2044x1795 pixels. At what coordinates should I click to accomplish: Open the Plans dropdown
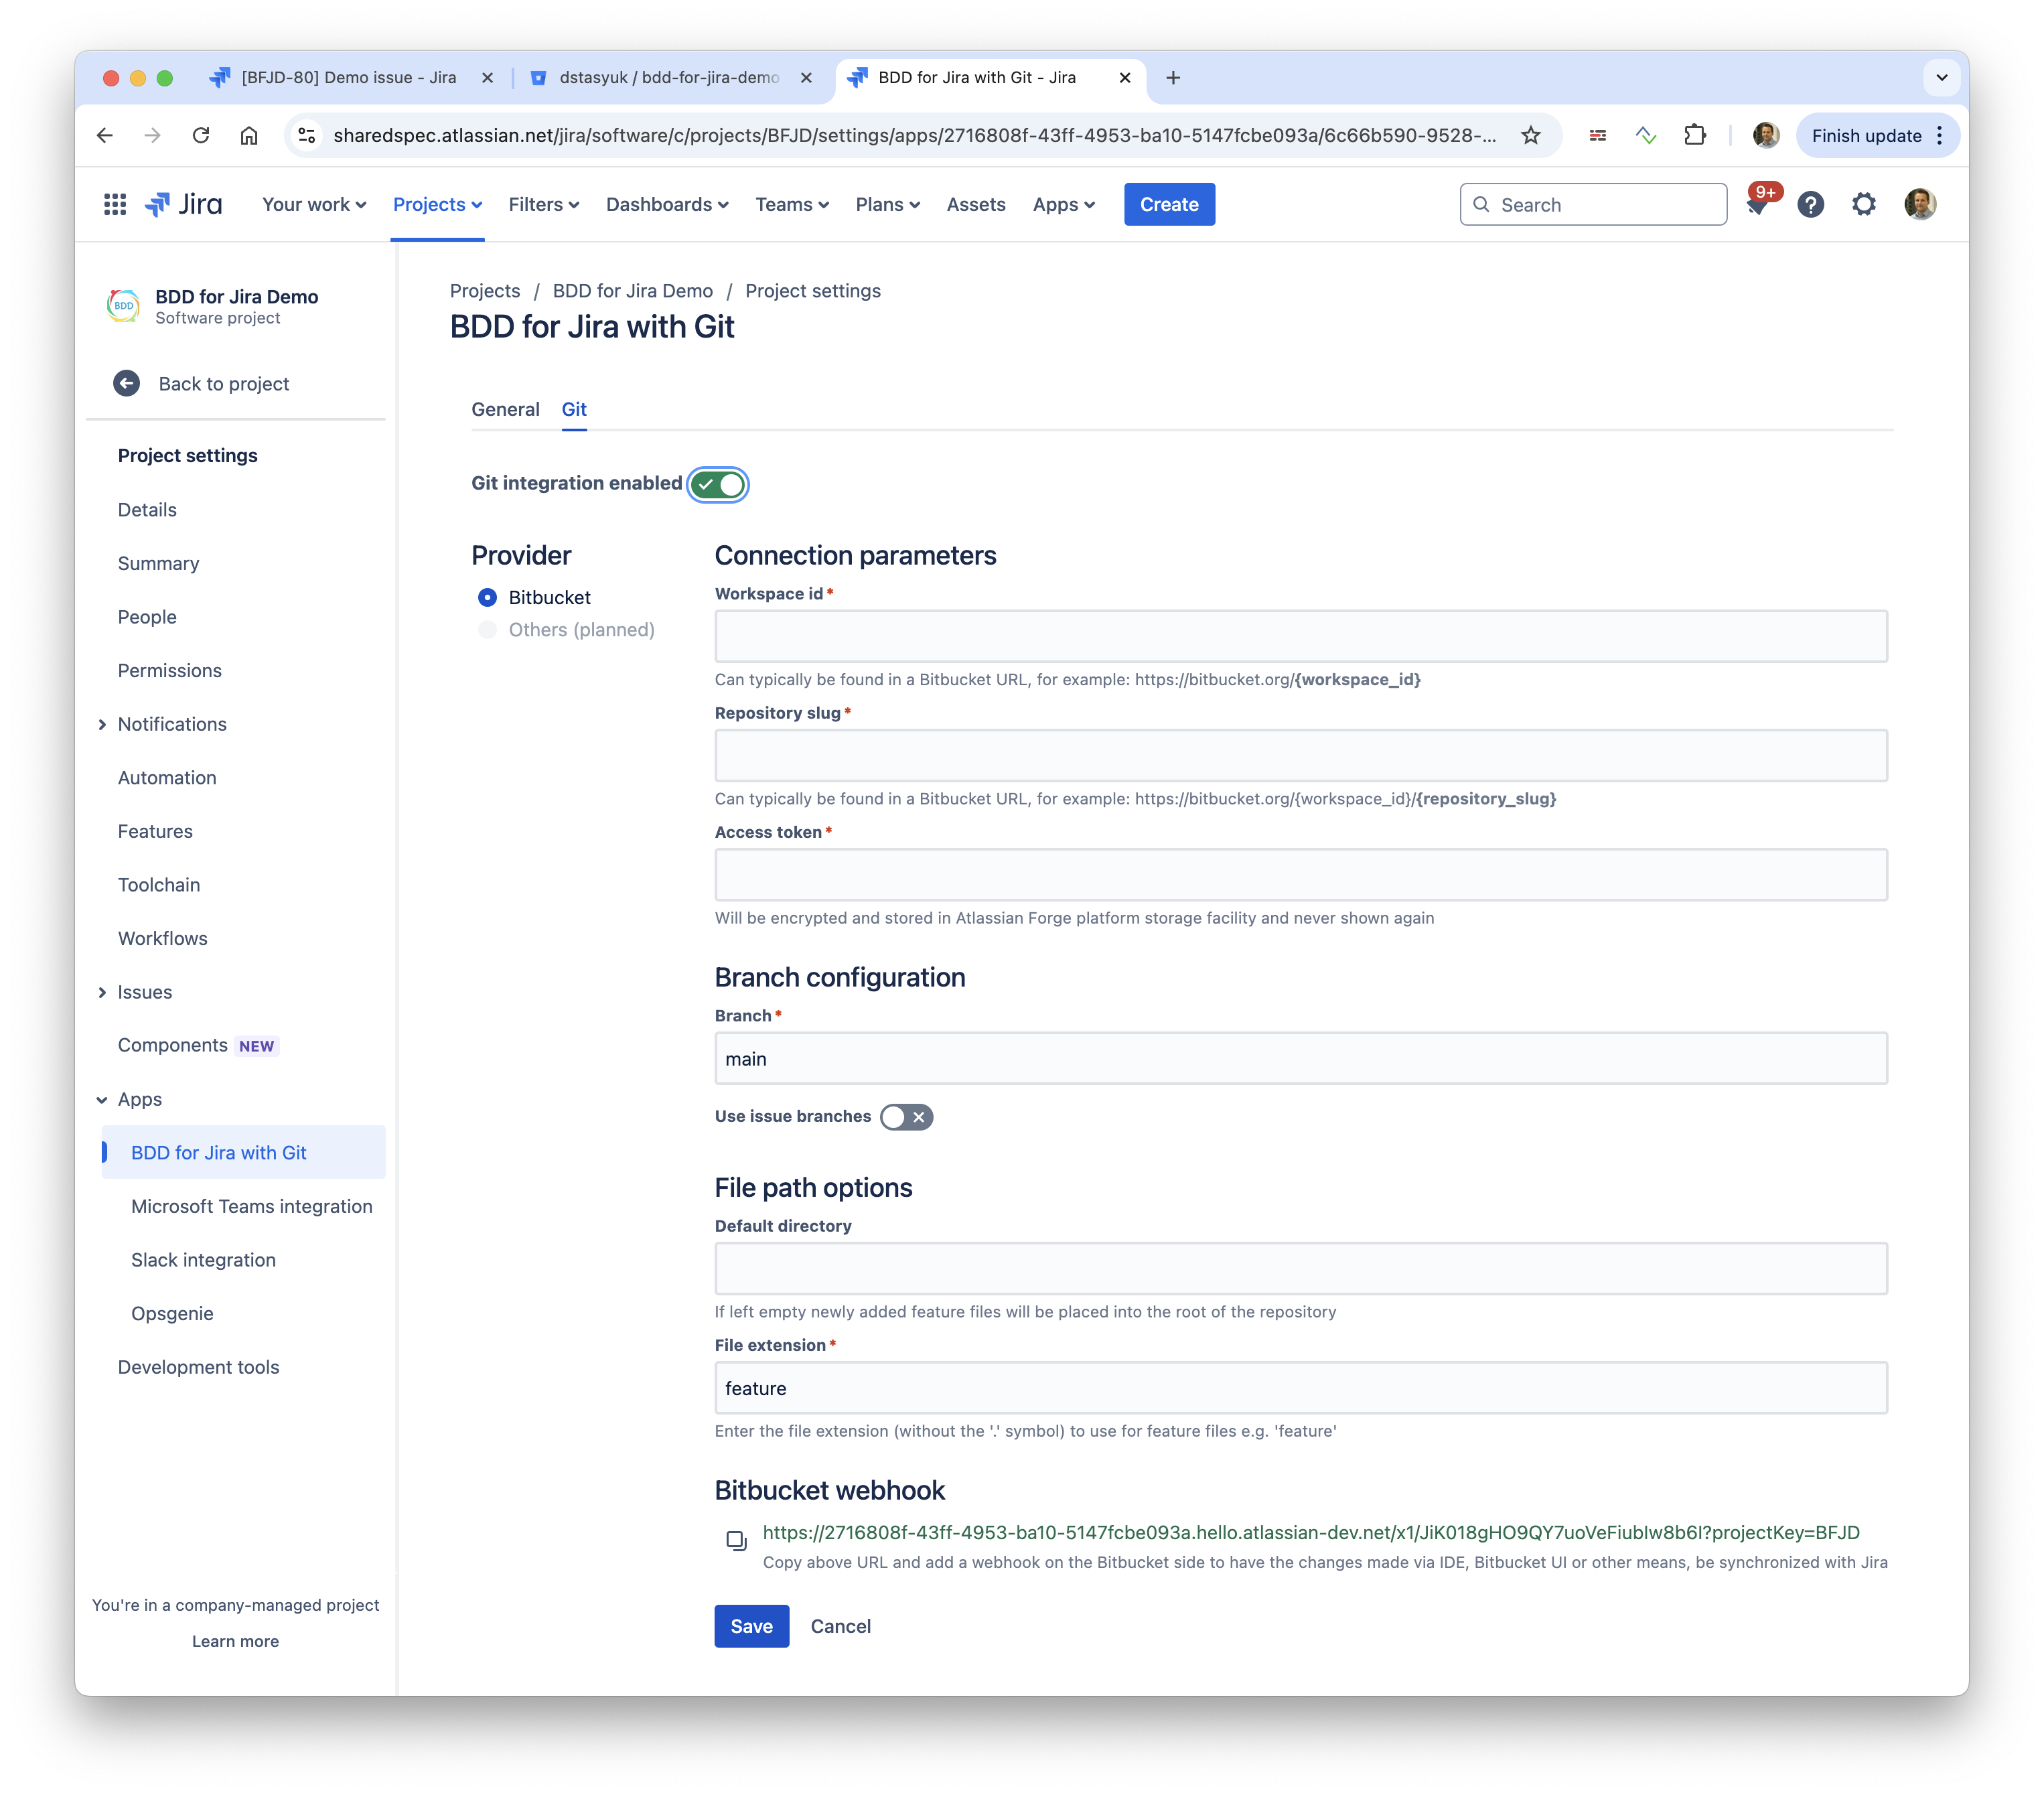tap(888, 204)
